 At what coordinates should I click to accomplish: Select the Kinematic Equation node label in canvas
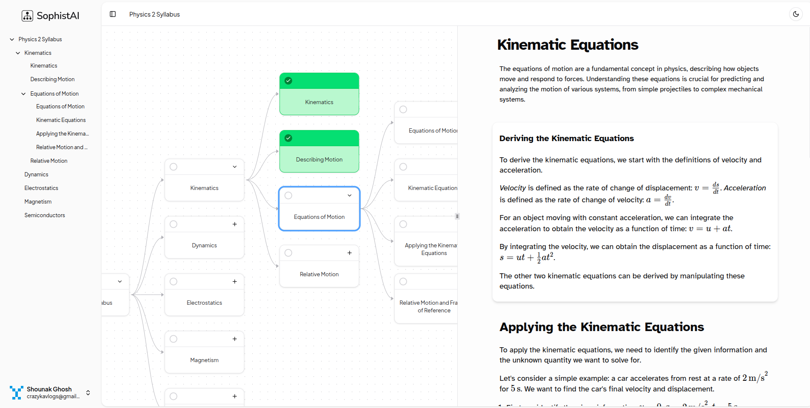[433, 188]
